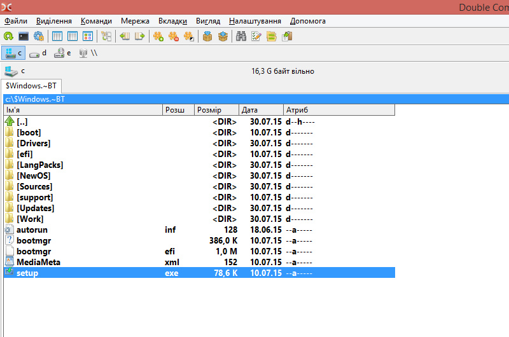509x337 pixels.
Task: Click the clipboard toolbar icon
Action: click(287, 36)
